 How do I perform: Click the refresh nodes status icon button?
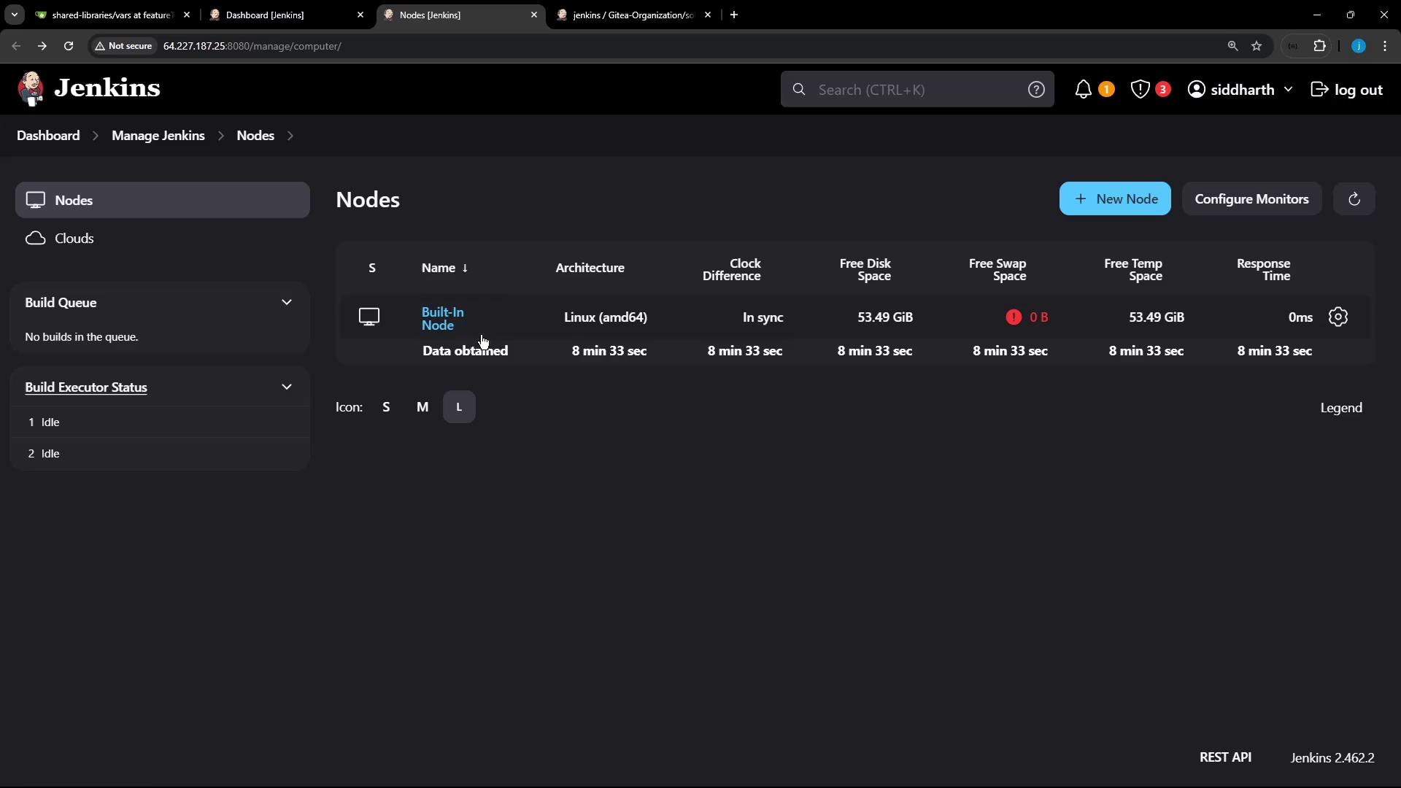(x=1354, y=199)
